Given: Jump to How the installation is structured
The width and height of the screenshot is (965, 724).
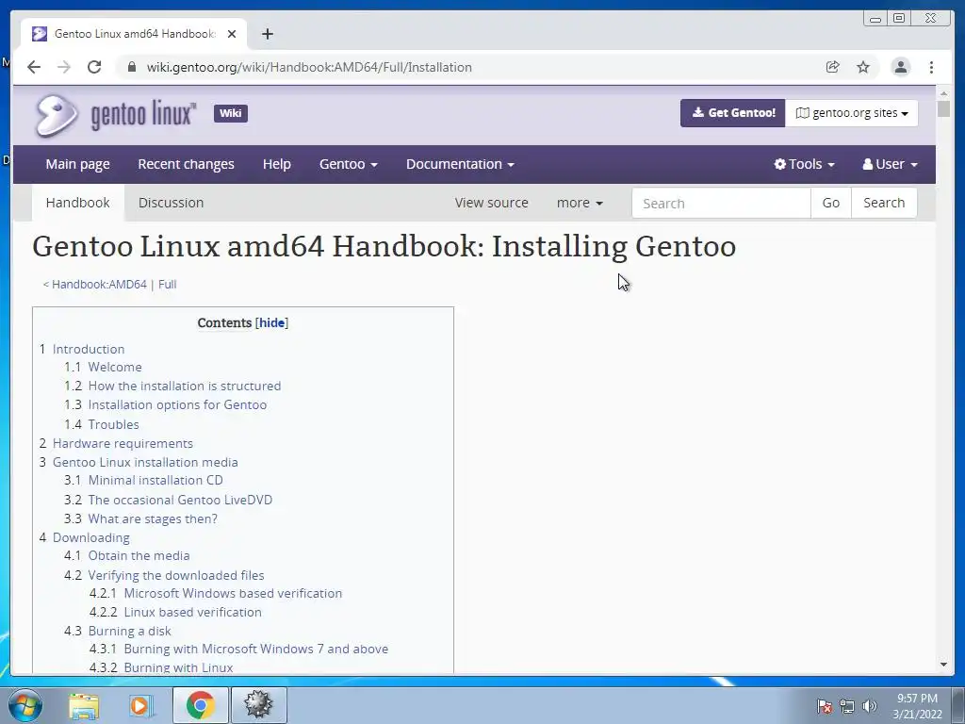Looking at the screenshot, I should click(184, 386).
